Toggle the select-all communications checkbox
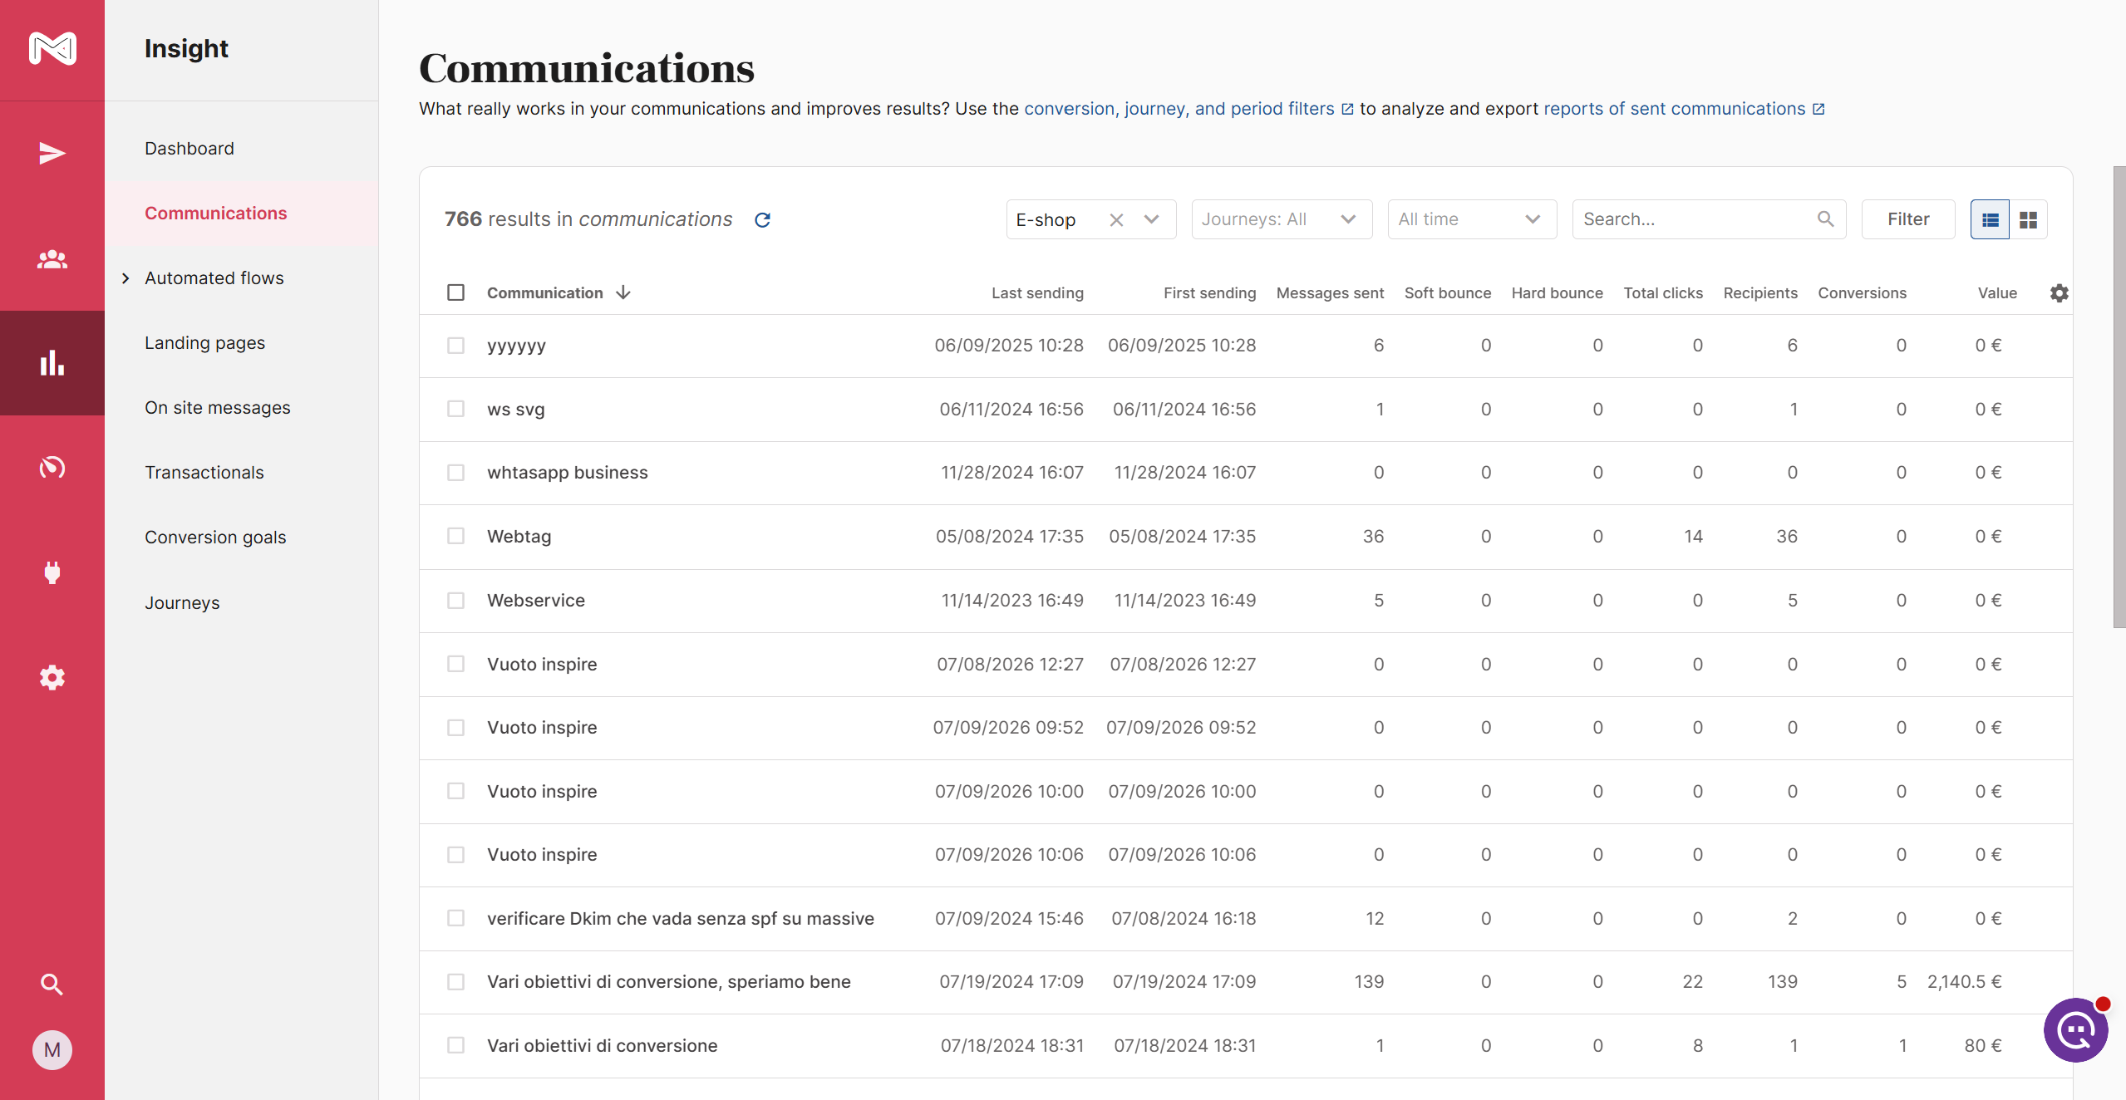 point(455,292)
